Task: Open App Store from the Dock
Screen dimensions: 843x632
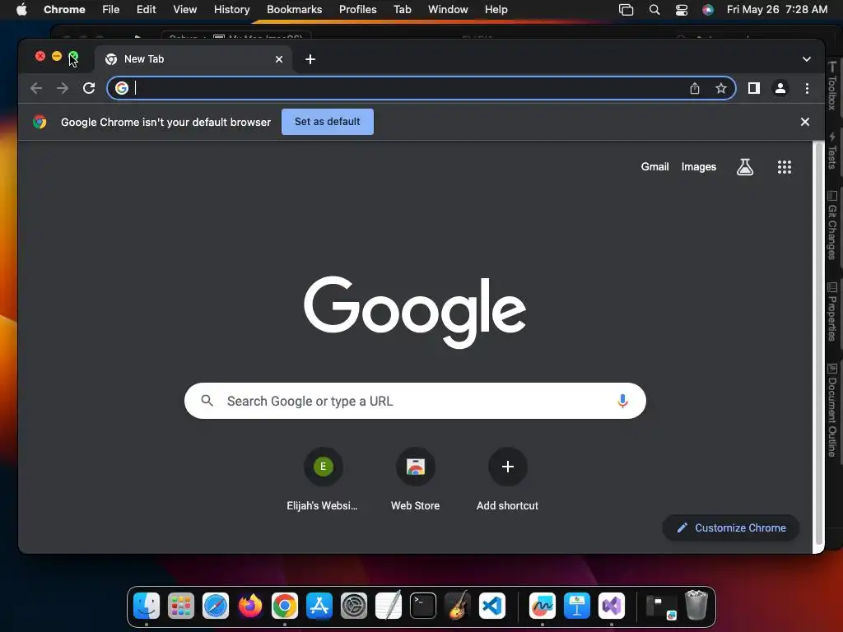Action: click(319, 606)
